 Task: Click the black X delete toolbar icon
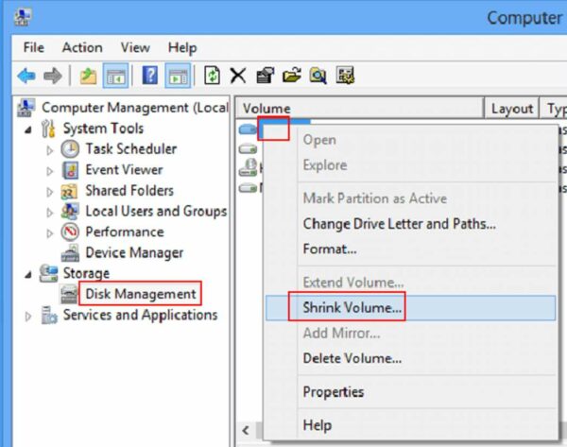tap(239, 76)
